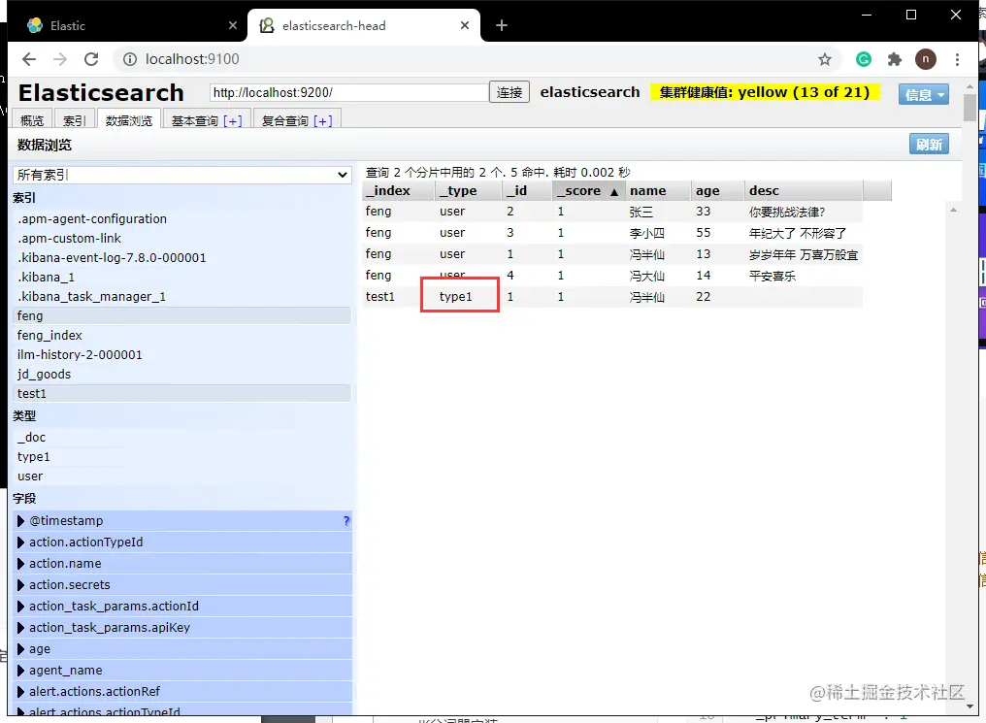Open the 概览 tab
Screen dimensions: 986x723
[32, 120]
